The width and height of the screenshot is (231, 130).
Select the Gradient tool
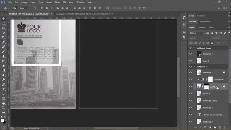(x=3, y=70)
